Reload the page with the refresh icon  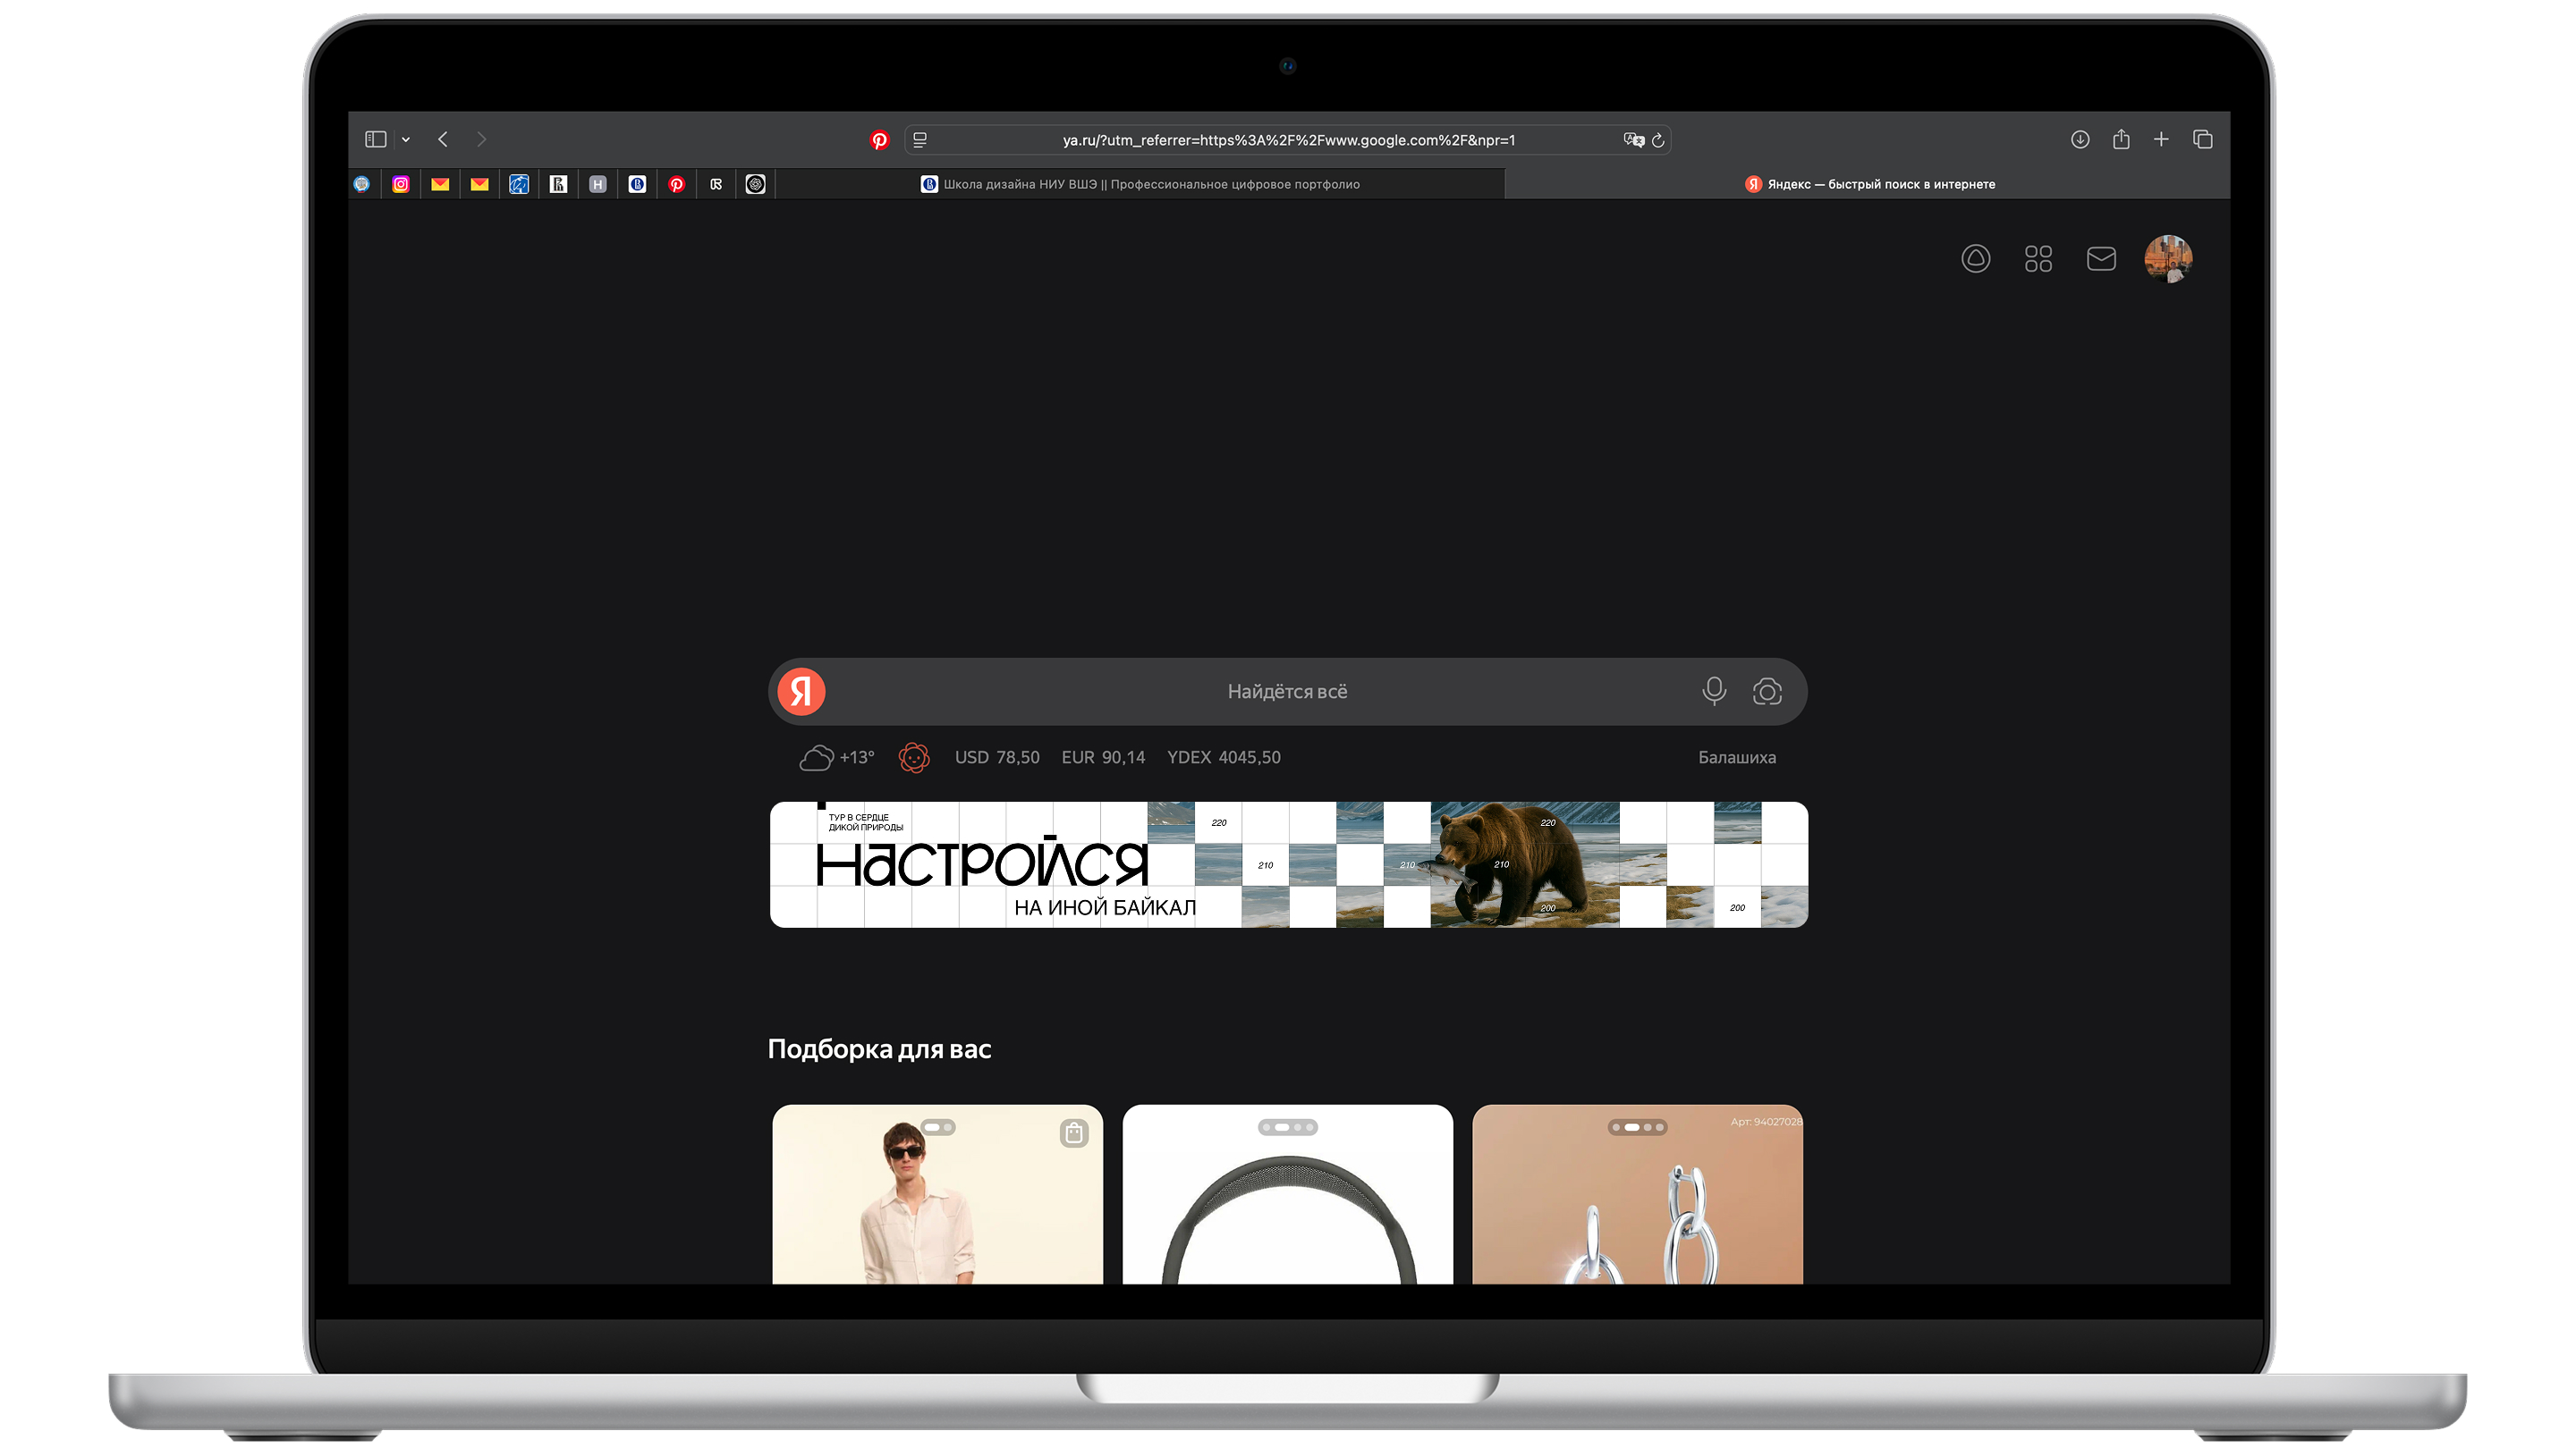[1657, 140]
